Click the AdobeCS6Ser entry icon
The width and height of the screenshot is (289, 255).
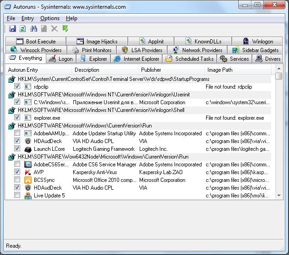point(28,165)
